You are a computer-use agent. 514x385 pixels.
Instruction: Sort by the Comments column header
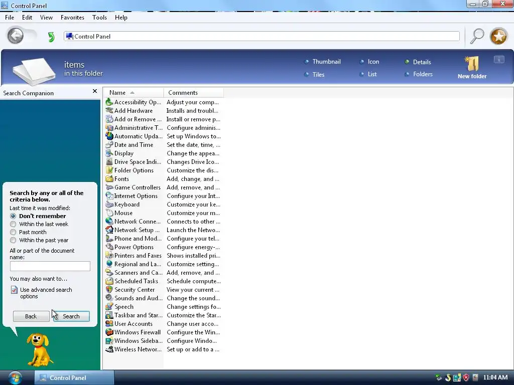tap(193, 93)
